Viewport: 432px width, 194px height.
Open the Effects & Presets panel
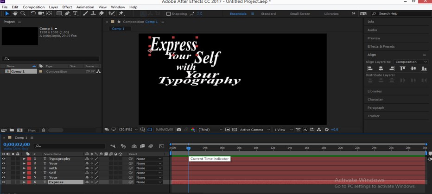tap(381, 46)
